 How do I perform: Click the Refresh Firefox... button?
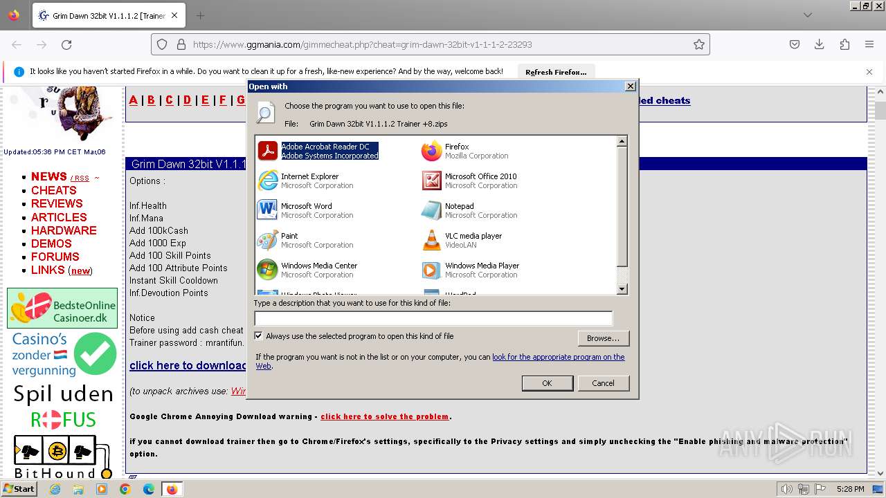coord(556,72)
